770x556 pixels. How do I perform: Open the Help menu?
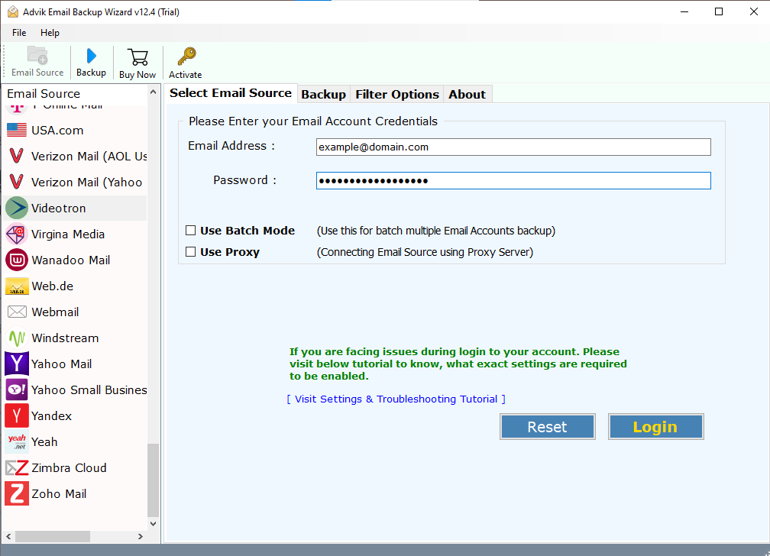pyautogui.click(x=50, y=33)
